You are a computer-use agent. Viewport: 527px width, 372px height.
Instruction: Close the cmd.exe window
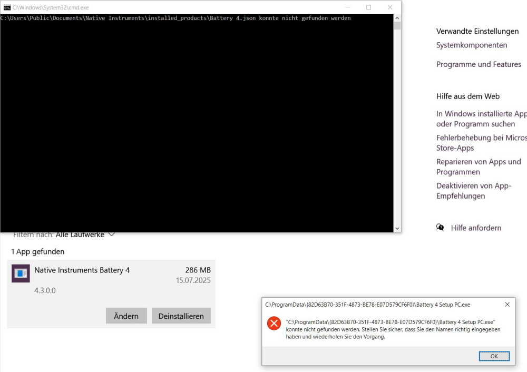click(x=390, y=7)
